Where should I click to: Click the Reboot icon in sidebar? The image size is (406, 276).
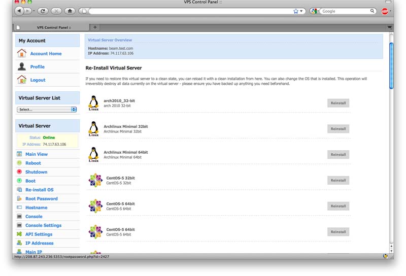pyautogui.click(x=19, y=163)
